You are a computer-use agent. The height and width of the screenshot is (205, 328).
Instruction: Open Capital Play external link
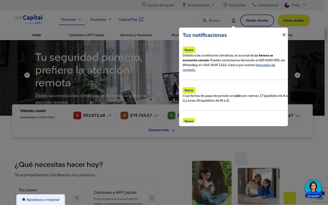[131, 20]
